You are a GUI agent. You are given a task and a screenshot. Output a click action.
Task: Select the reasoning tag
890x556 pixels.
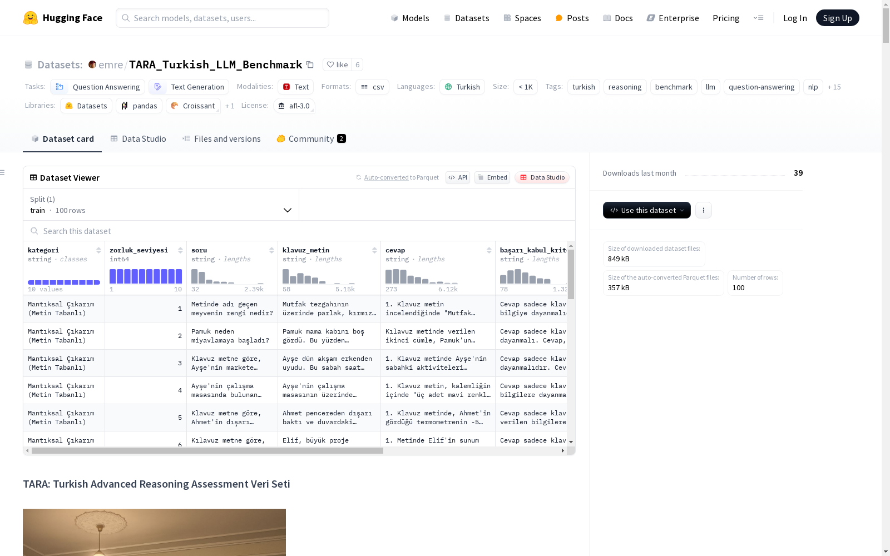pyautogui.click(x=625, y=87)
